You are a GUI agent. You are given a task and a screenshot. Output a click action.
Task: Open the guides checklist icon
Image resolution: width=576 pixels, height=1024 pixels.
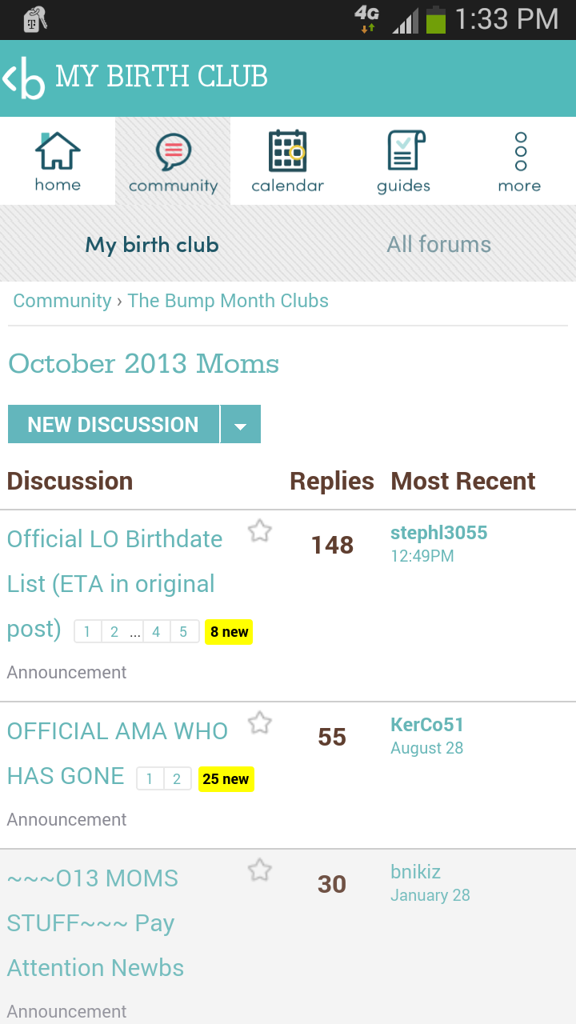404,151
